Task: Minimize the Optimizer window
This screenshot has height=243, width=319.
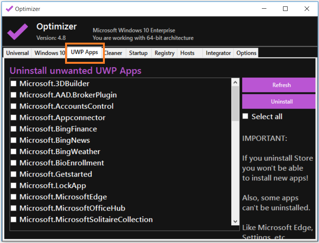Action: [x=264, y=9]
